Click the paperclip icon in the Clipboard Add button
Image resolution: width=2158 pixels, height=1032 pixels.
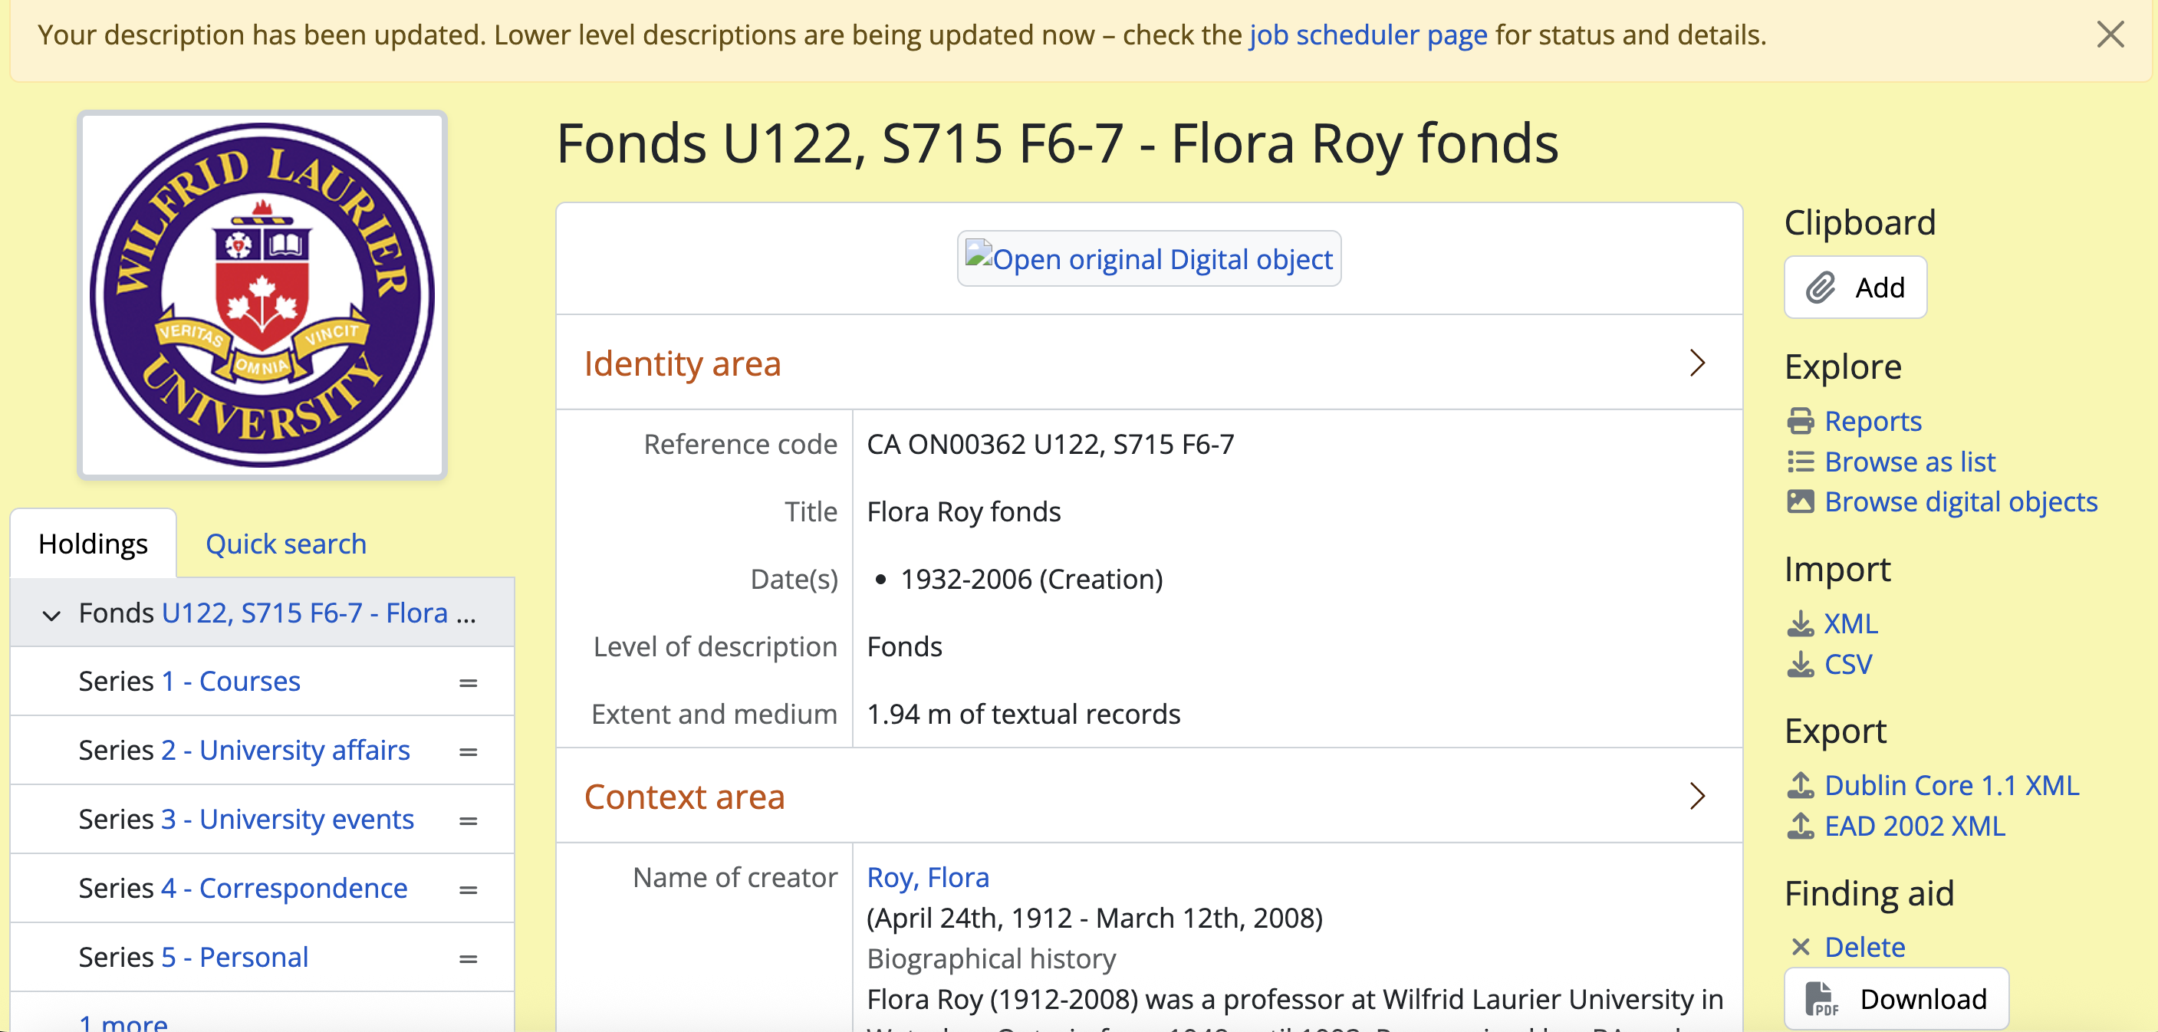pos(1820,288)
